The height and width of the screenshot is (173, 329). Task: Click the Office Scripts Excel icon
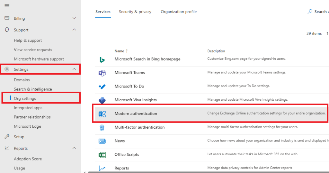tap(102, 155)
